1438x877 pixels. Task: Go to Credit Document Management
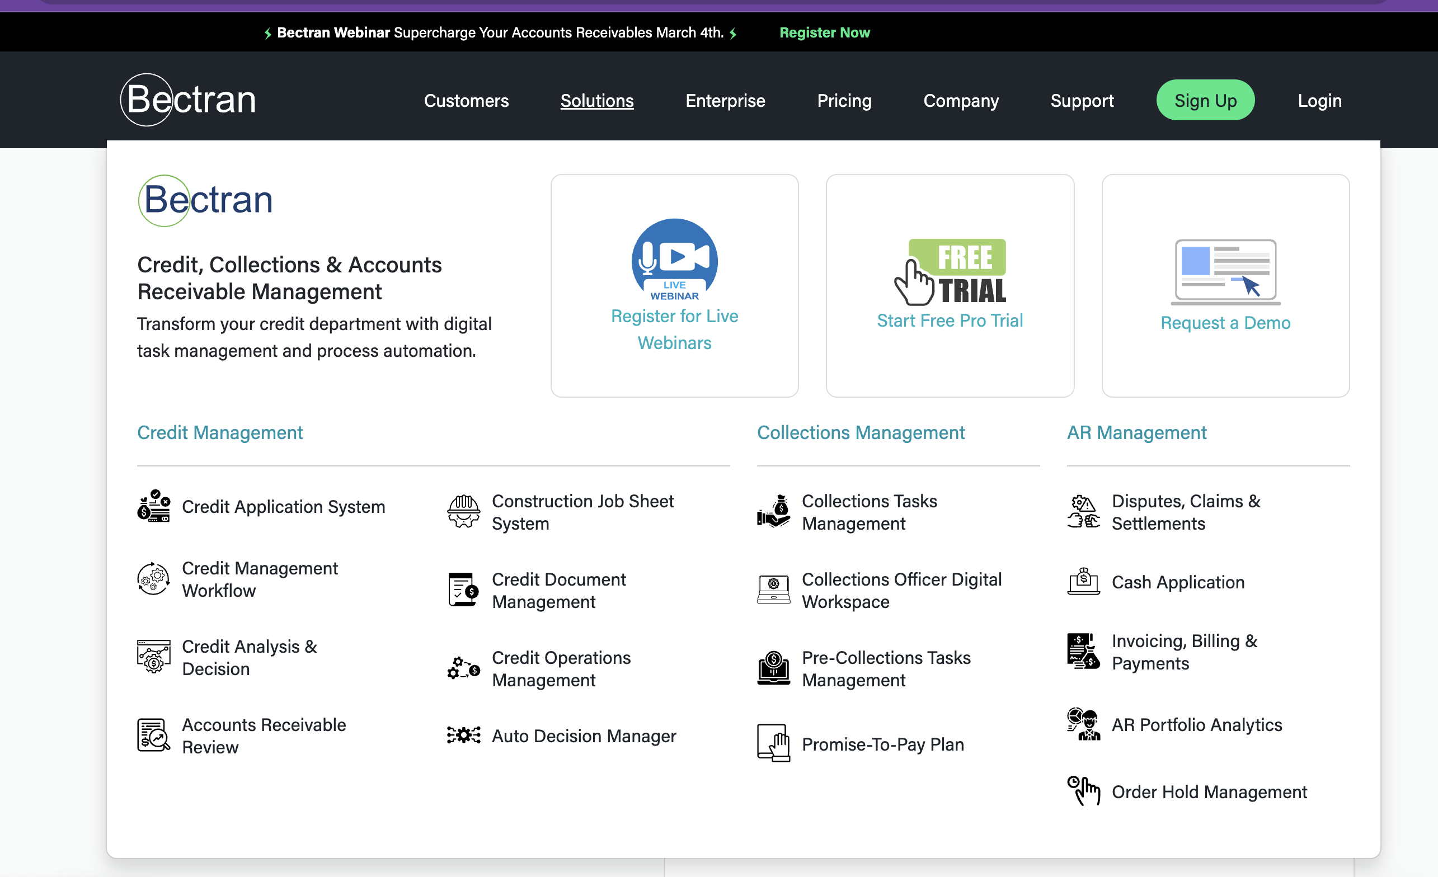[x=558, y=590]
